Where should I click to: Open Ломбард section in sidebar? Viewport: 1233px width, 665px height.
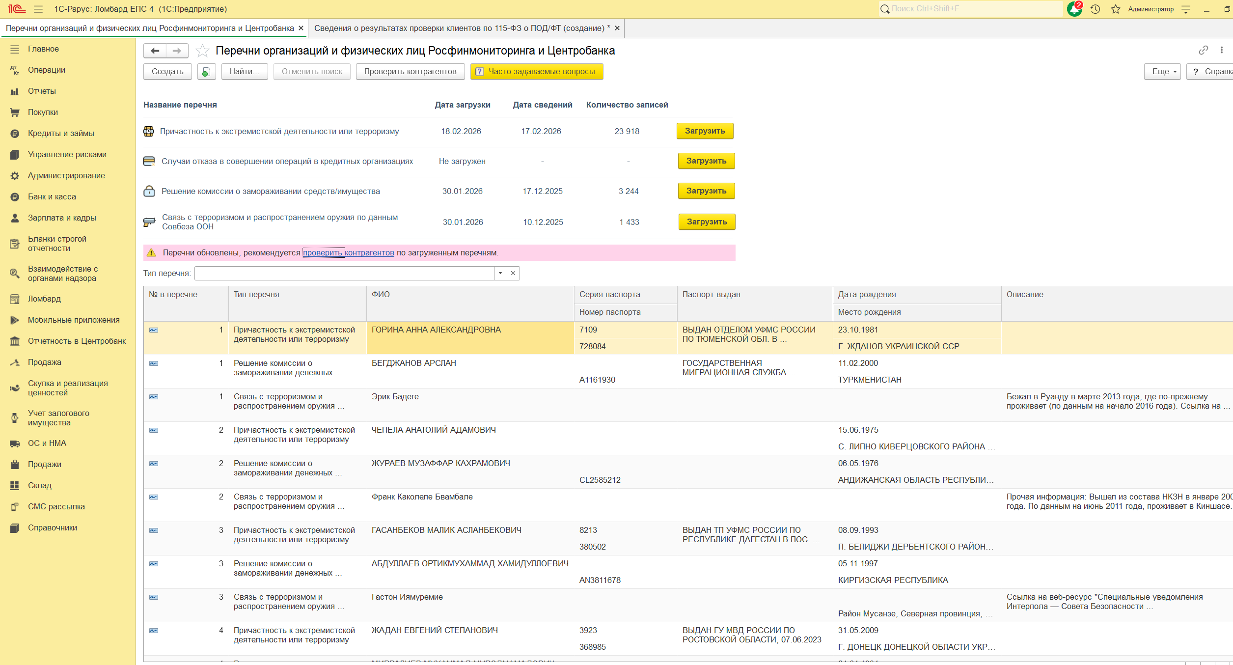pos(44,299)
